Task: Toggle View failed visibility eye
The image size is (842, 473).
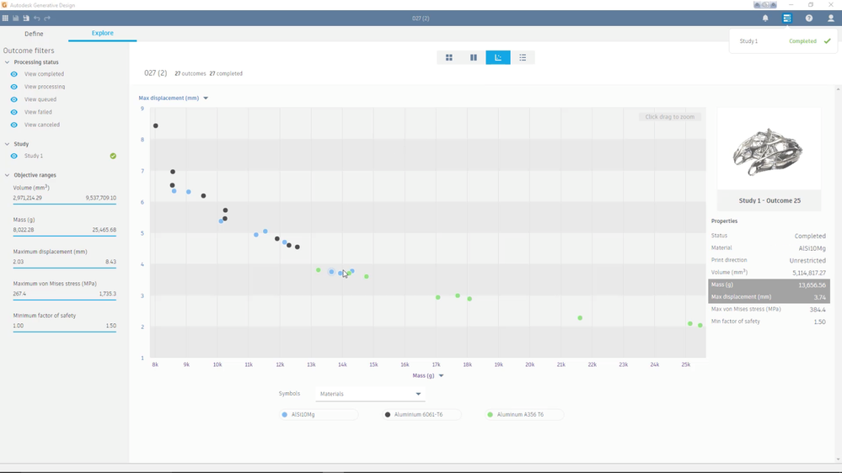Action: pyautogui.click(x=14, y=112)
